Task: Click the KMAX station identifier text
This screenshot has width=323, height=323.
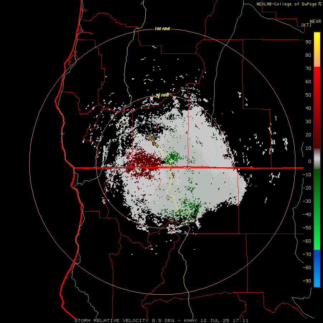Action: [x=190, y=320]
